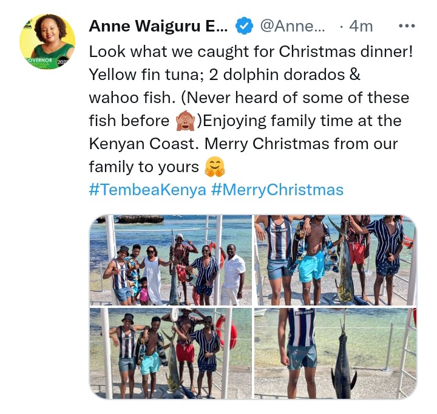Click the blue verified badge
The width and height of the screenshot is (437, 414).
tap(244, 27)
